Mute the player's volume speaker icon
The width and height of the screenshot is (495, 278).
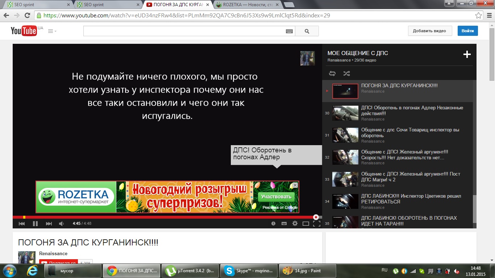tap(62, 224)
